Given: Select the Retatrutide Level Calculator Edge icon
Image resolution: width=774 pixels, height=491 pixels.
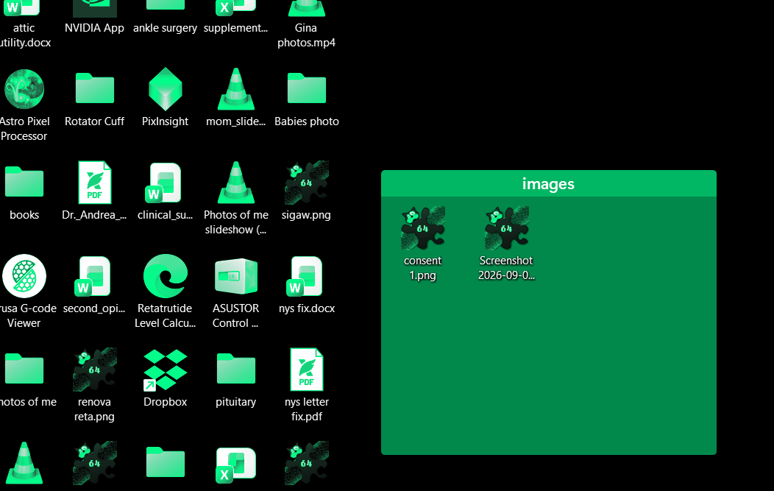Looking at the screenshot, I should point(166,292).
